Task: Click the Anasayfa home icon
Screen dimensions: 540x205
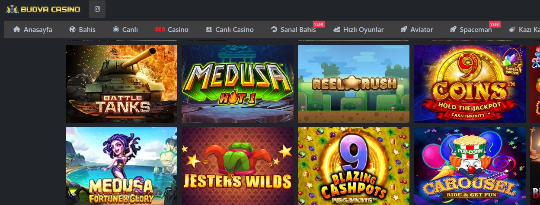Action: pos(17,30)
